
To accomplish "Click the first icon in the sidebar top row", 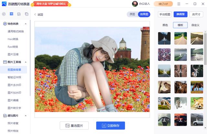I will pos(4,14).
